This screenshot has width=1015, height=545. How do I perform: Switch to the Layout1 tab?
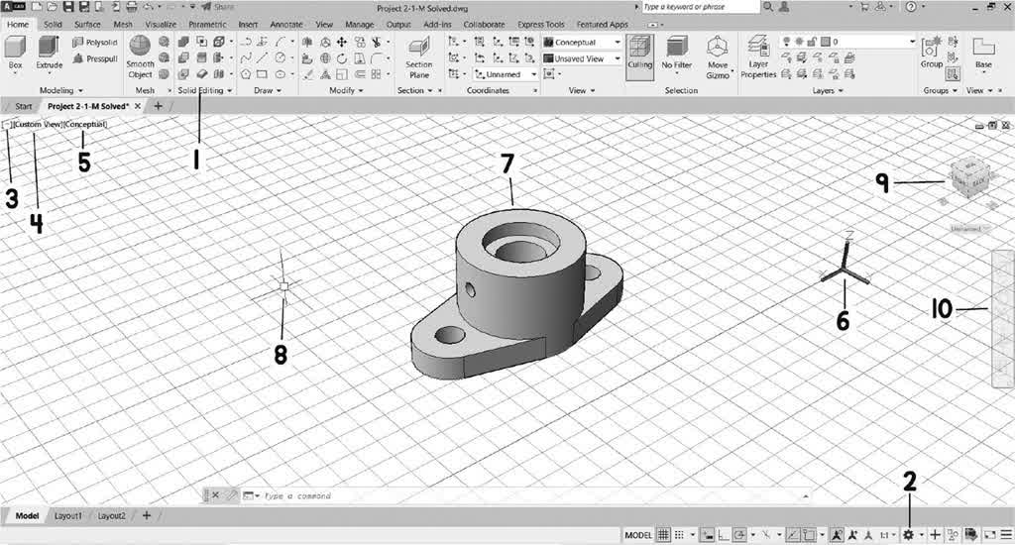tap(68, 516)
